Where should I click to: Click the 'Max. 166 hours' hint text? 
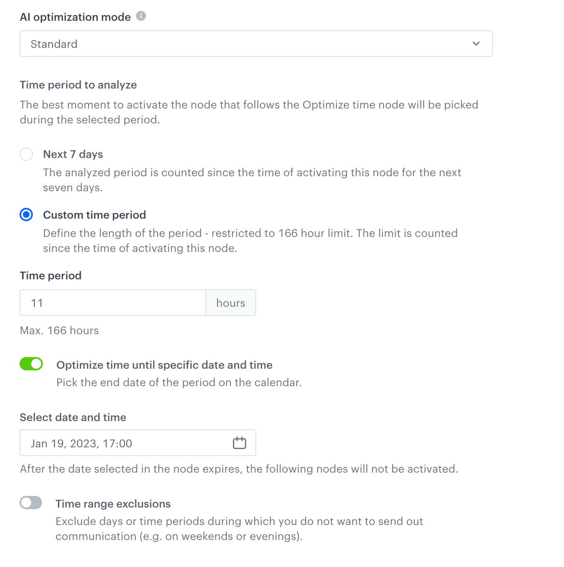(59, 330)
